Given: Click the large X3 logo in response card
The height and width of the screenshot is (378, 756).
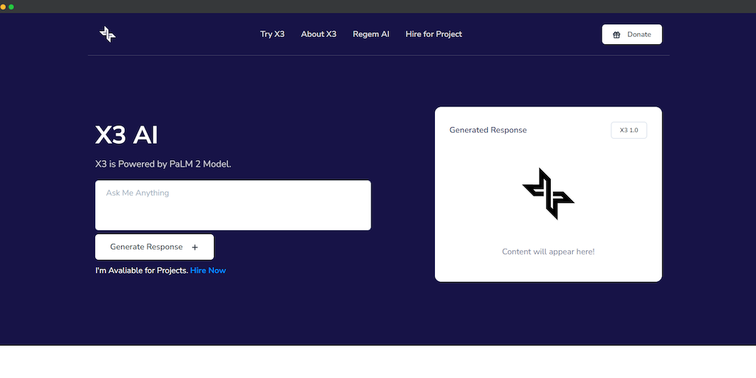Looking at the screenshot, I should 549,194.
